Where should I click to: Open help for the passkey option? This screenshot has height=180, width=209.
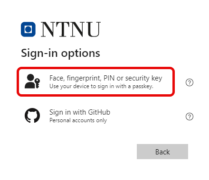(x=190, y=82)
